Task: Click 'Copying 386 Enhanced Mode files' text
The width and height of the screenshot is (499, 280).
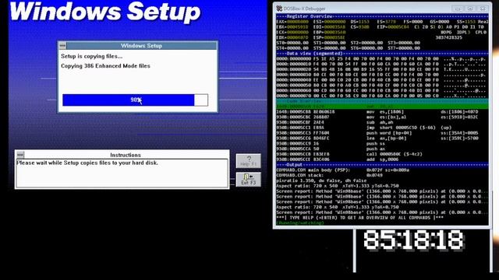Action: 105,66
